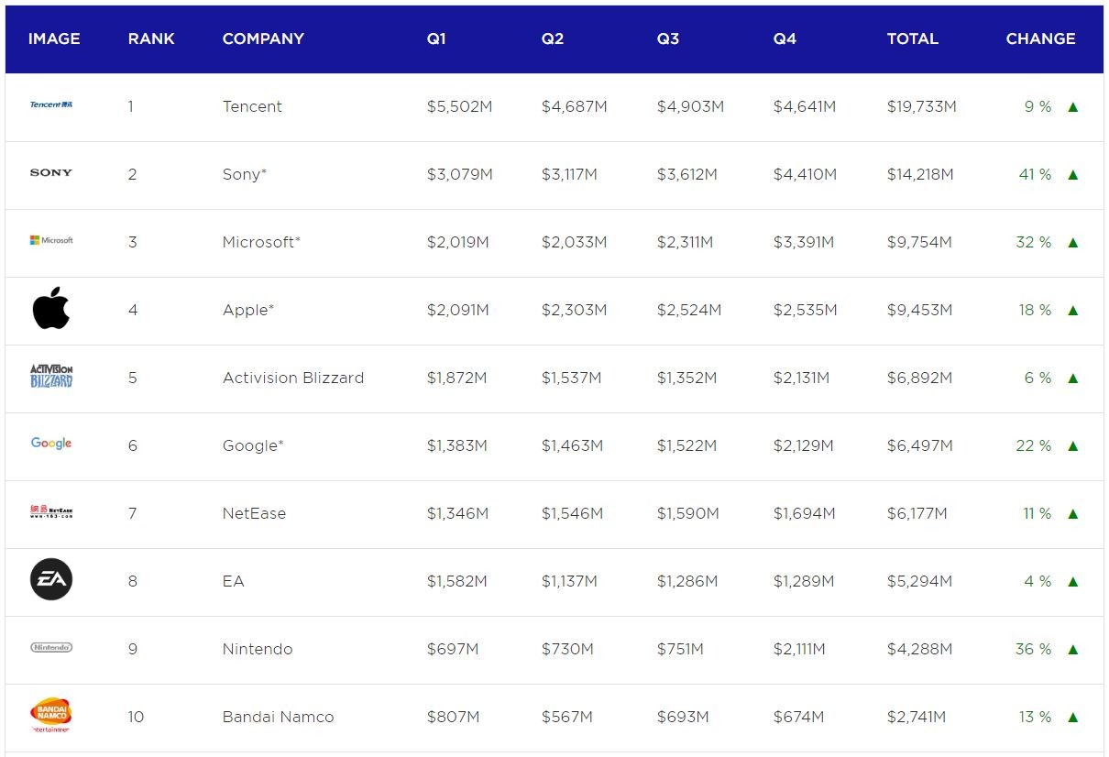Click the Bandai Namco company name
Screen dimensions: 1109x757
pos(278,717)
